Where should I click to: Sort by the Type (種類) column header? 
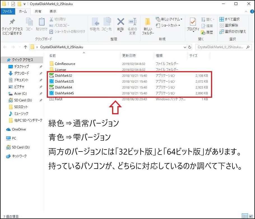tap(159, 56)
